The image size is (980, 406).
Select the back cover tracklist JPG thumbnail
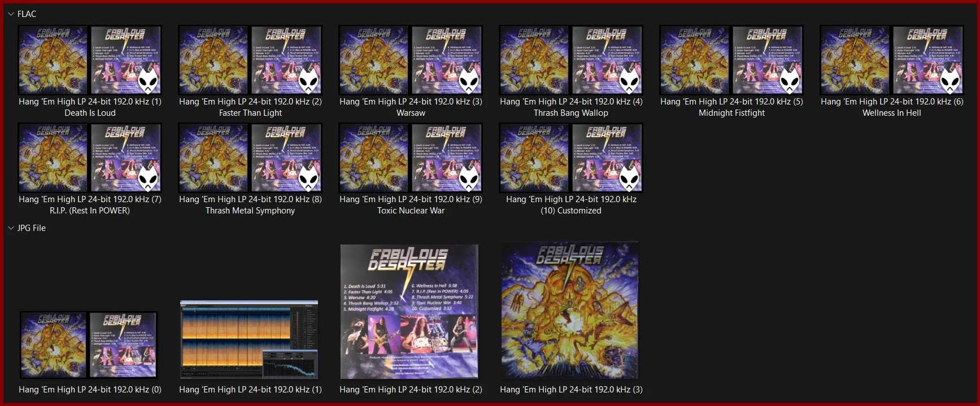point(410,311)
